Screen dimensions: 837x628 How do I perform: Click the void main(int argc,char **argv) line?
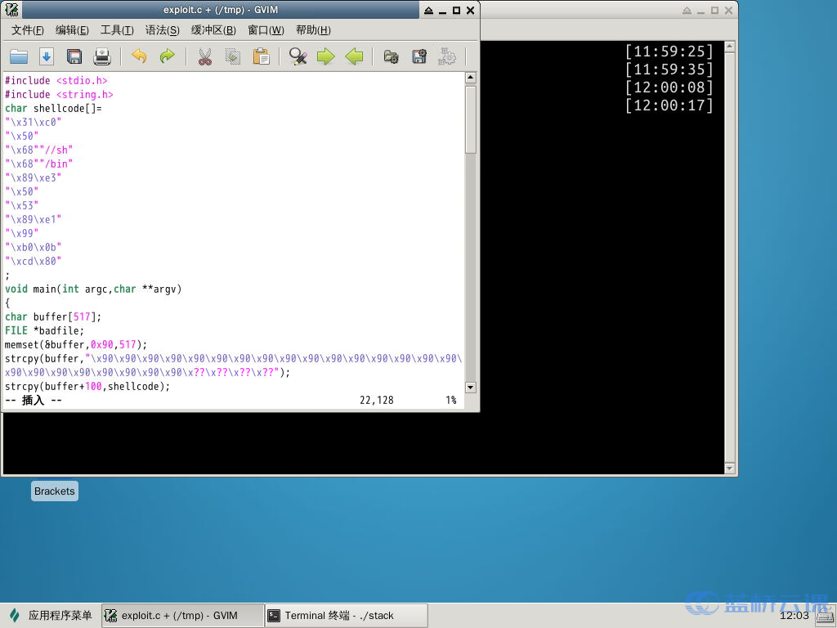click(93, 289)
